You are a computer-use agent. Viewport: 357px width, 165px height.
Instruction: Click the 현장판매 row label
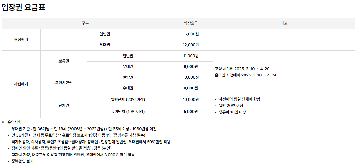pos(21,40)
